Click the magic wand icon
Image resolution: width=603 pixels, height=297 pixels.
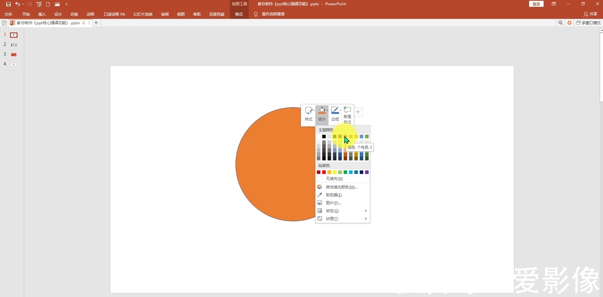pos(561,23)
